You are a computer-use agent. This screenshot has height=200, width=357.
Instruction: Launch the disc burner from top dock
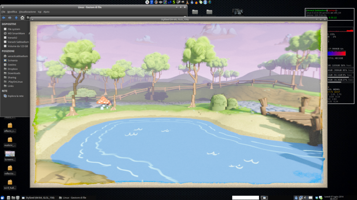(147, 2)
